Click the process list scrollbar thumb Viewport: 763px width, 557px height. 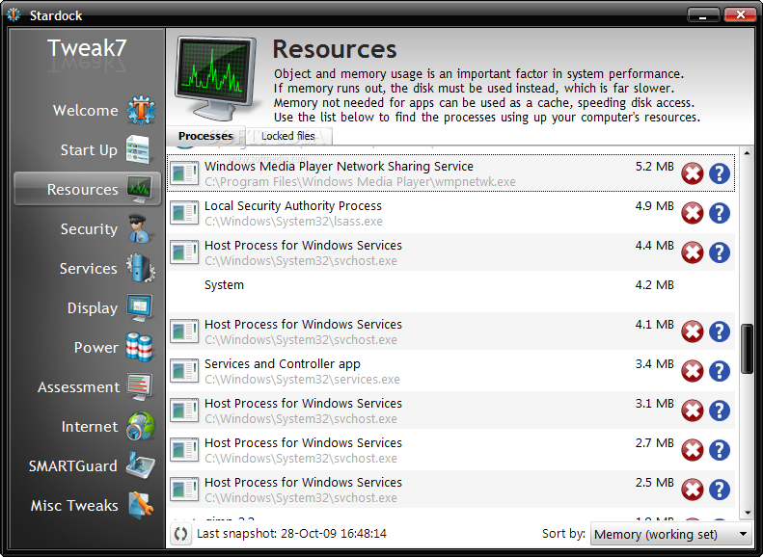tap(747, 349)
